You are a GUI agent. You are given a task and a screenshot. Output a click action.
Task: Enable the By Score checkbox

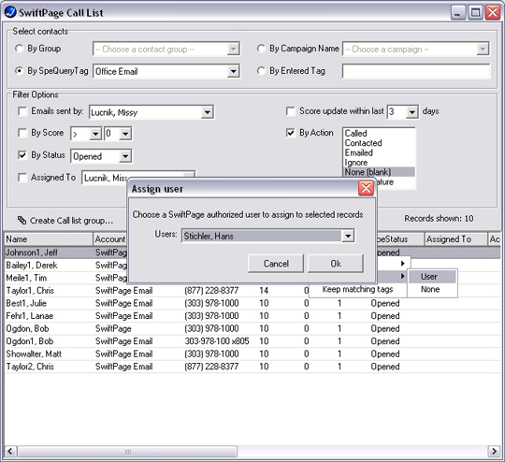pyautogui.click(x=22, y=133)
